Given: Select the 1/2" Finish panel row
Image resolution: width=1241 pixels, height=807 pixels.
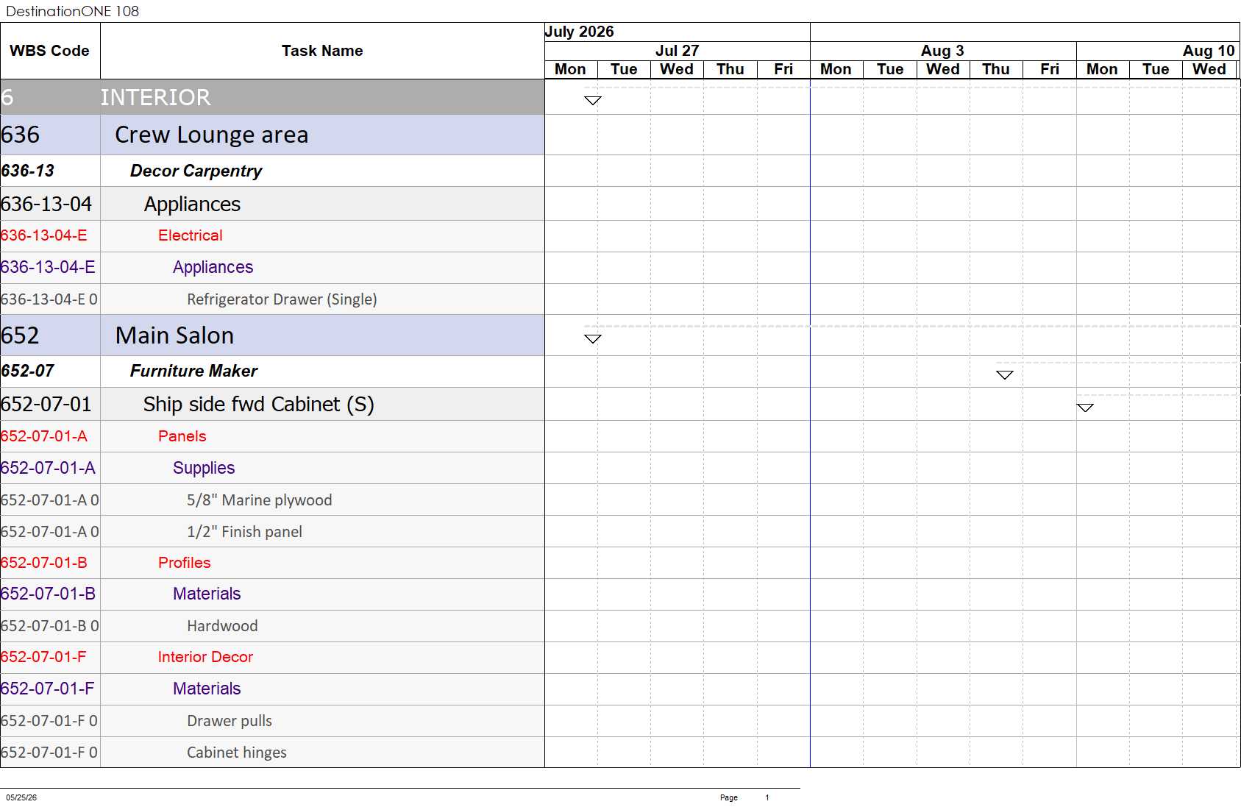Looking at the screenshot, I should click(x=272, y=532).
